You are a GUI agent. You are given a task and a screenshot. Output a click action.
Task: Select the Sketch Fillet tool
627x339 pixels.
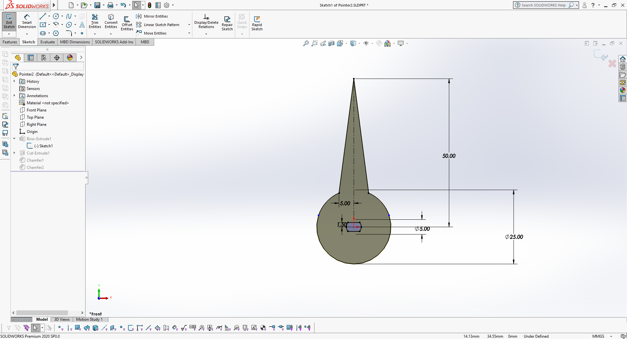[x=69, y=33]
